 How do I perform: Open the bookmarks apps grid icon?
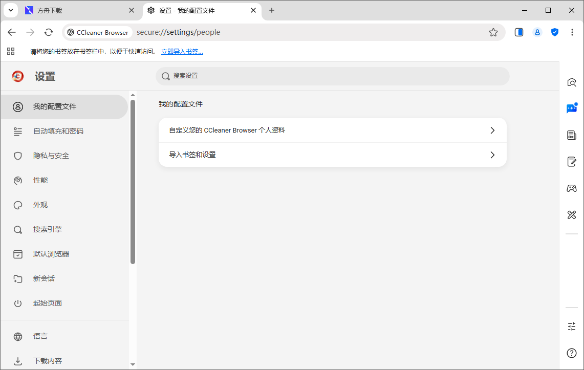[x=11, y=51]
